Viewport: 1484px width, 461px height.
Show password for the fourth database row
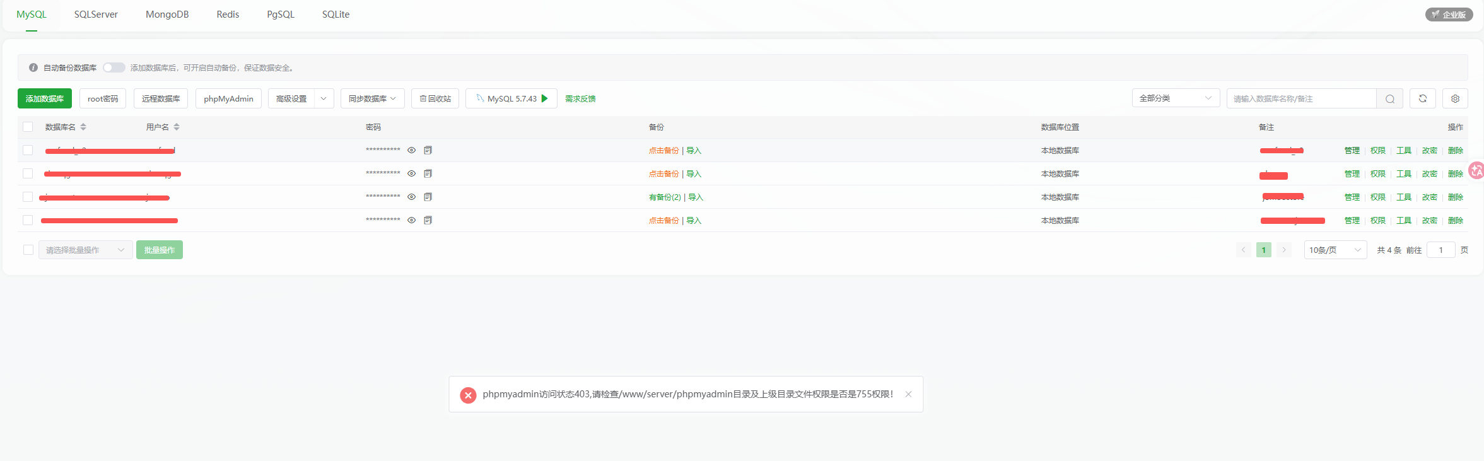[x=411, y=220]
